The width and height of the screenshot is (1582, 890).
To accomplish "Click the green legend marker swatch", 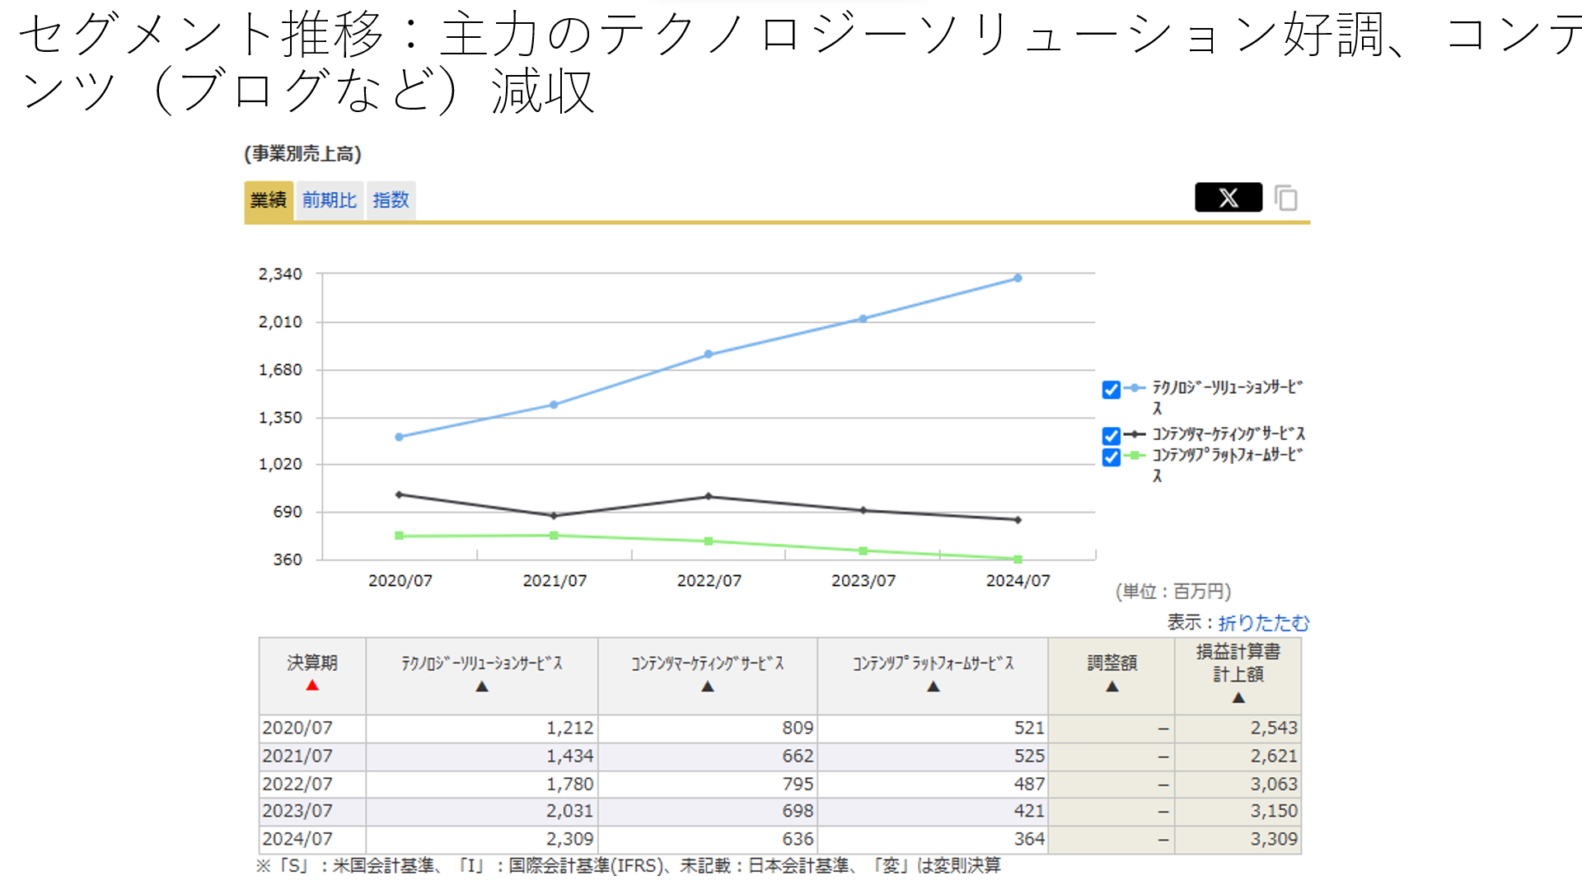I will pyautogui.click(x=1135, y=456).
